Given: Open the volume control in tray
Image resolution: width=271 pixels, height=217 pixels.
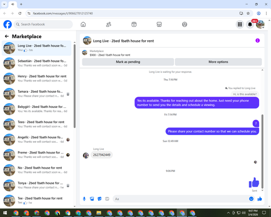Looking at the screenshot, I should point(244,213).
